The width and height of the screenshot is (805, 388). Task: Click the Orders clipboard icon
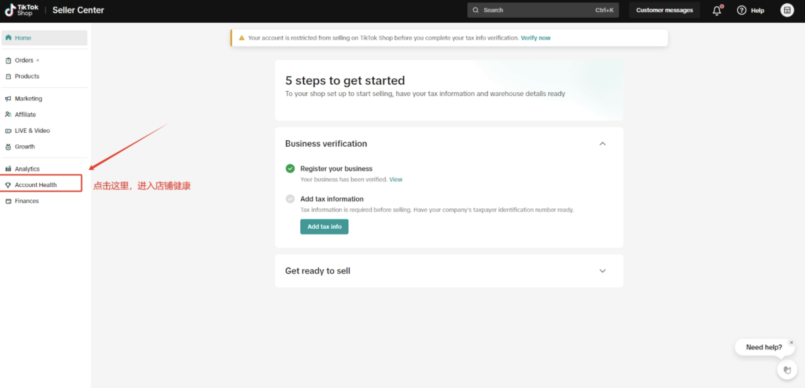(9, 60)
